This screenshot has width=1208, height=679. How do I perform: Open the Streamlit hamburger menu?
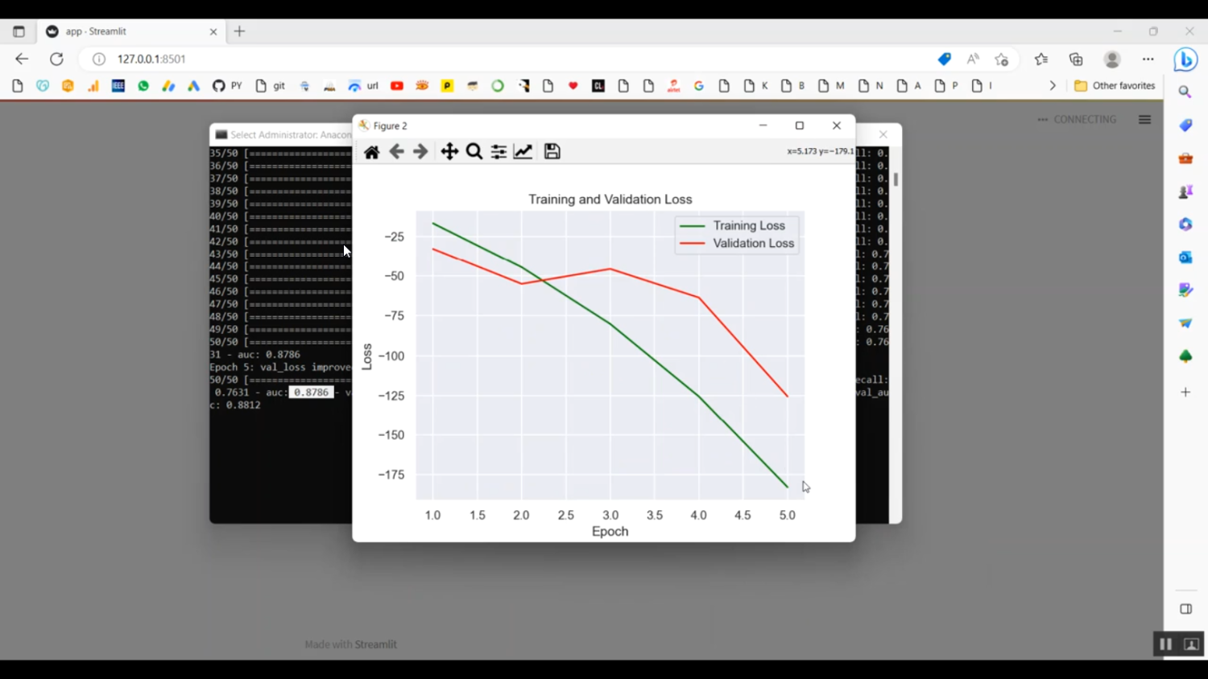click(x=1144, y=120)
